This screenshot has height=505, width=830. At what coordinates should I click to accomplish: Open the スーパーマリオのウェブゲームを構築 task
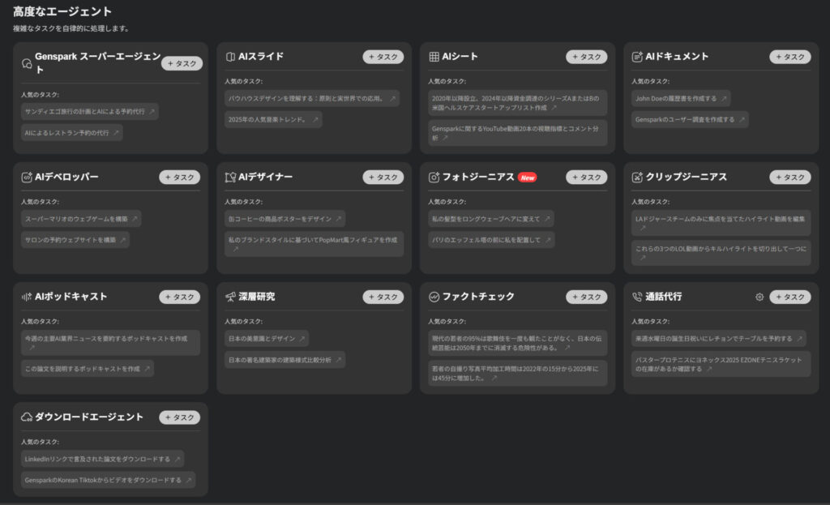pyautogui.click(x=80, y=218)
